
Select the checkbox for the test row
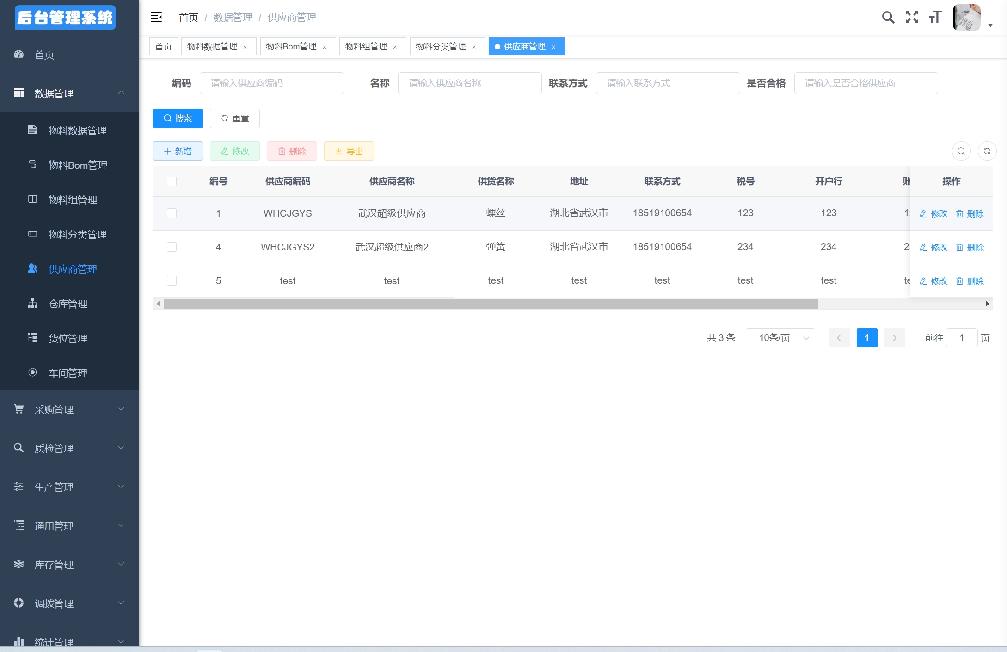click(x=172, y=280)
